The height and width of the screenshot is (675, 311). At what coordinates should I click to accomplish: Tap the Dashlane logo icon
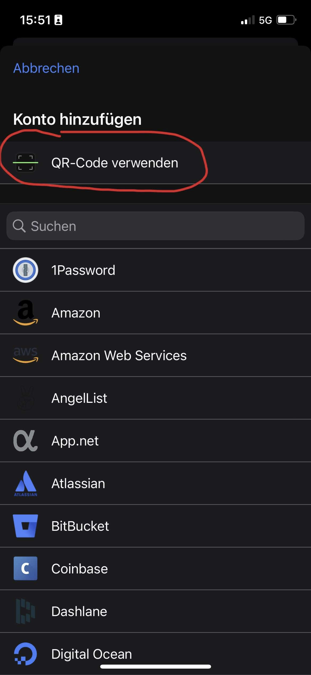(x=26, y=611)
